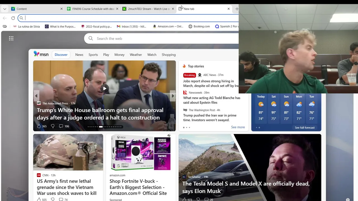Open Jobs report shows strong hiring story
Viewport: 358px width, 201px height.
pyautogui.click(x=211, y=83)
